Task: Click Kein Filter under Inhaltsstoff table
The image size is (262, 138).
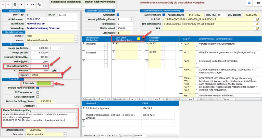Action: [x=126, y=135]
